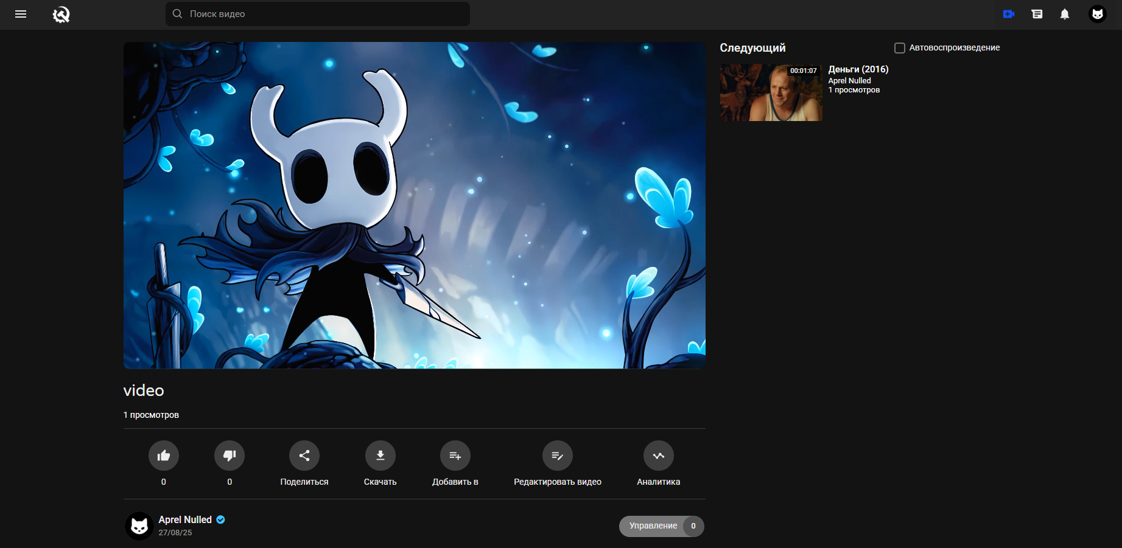1122x548 pixels.
Task: Open the upload video camera icon
Action: tap(1009, 14)
